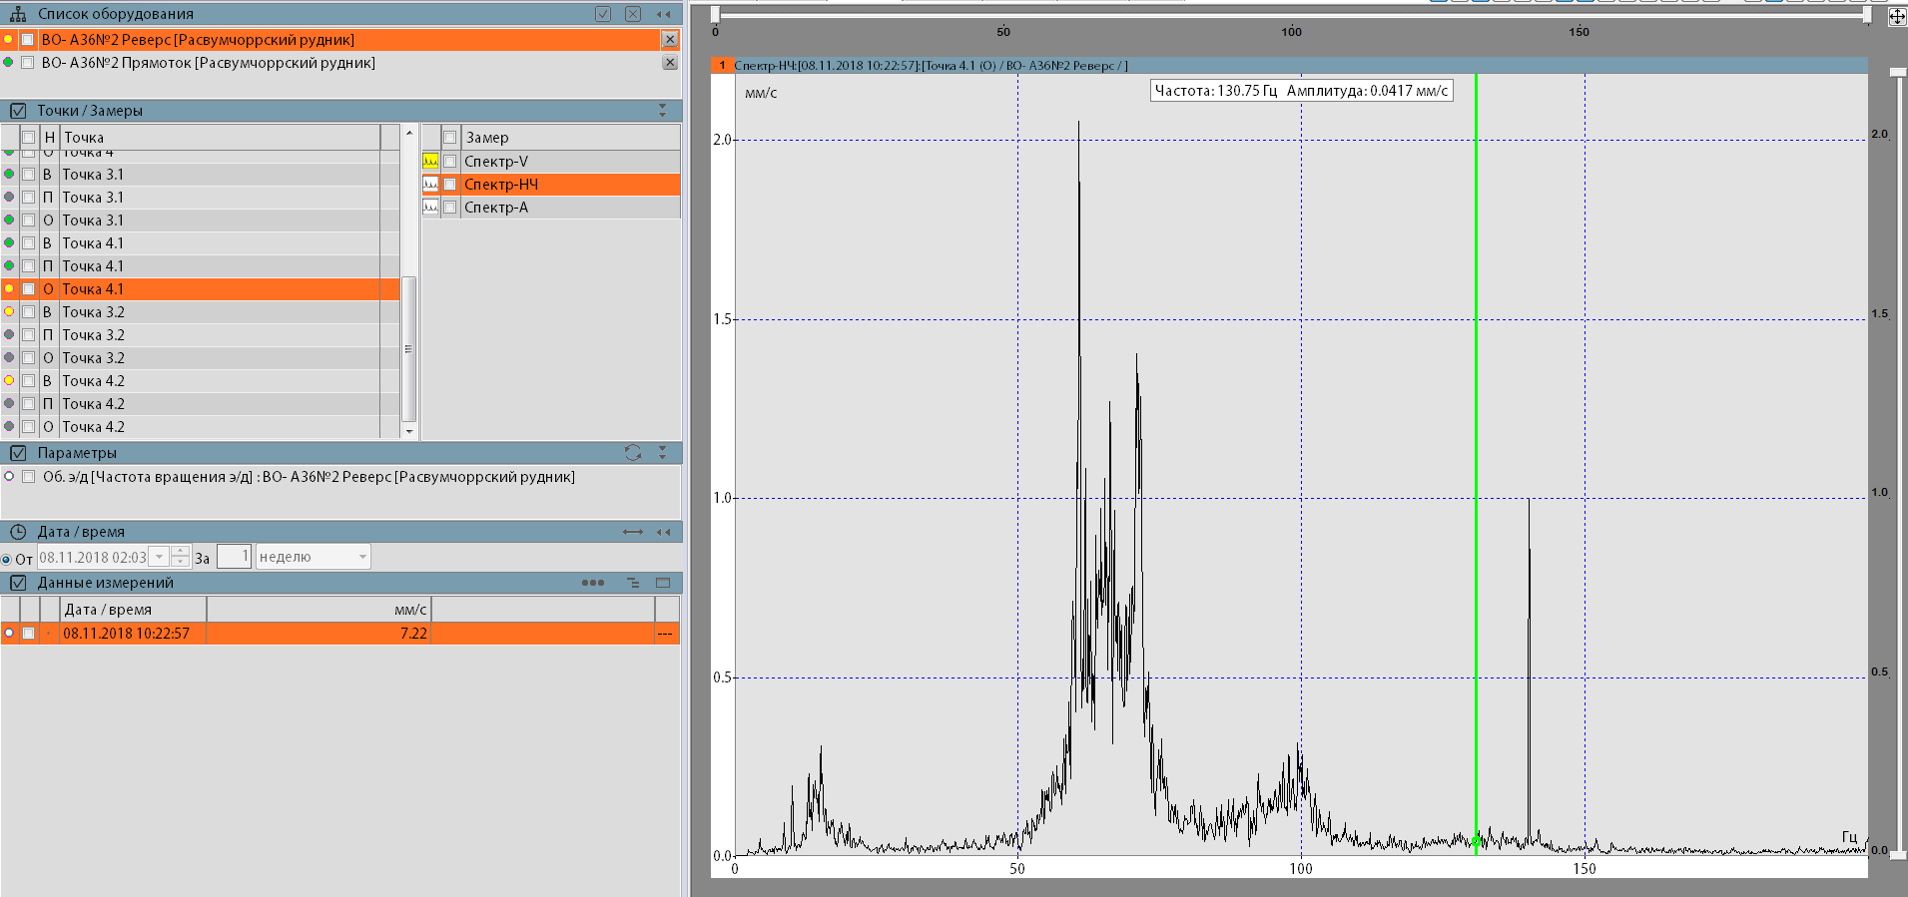1908x897 pixels.
Task: Click the clock icon beside Дата / время
Action: pos(18,532)
